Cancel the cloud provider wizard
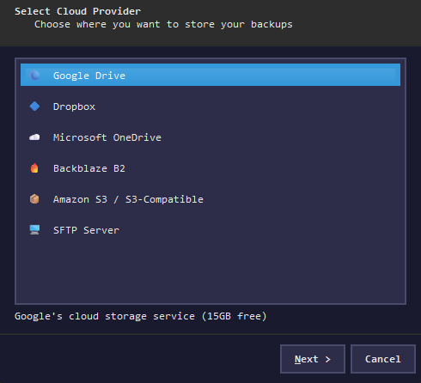This screenshot has width=421, height=383. 383,359
